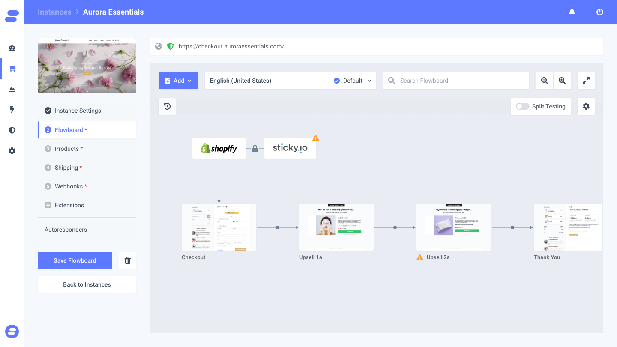Select the sticky.io node
The image size is (617, 347).
[290, 148]
